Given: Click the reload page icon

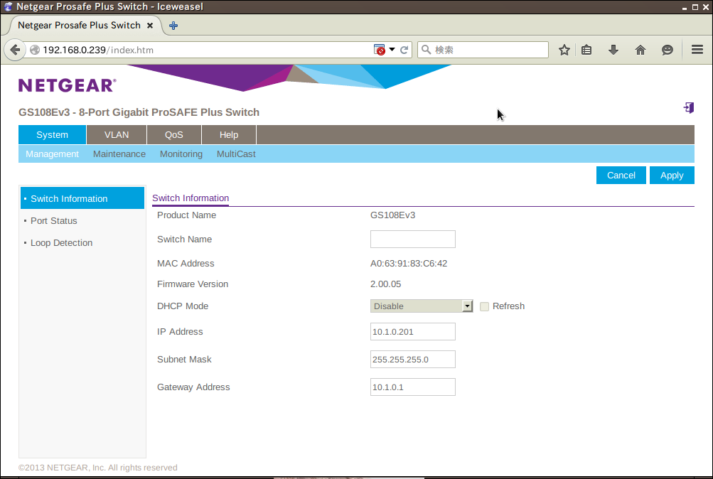Looking at the screenshot, I should pyautogui.click(x=404, y=50).
